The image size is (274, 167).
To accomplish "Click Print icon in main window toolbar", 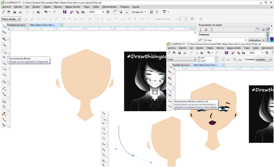I will coord(20,12).
